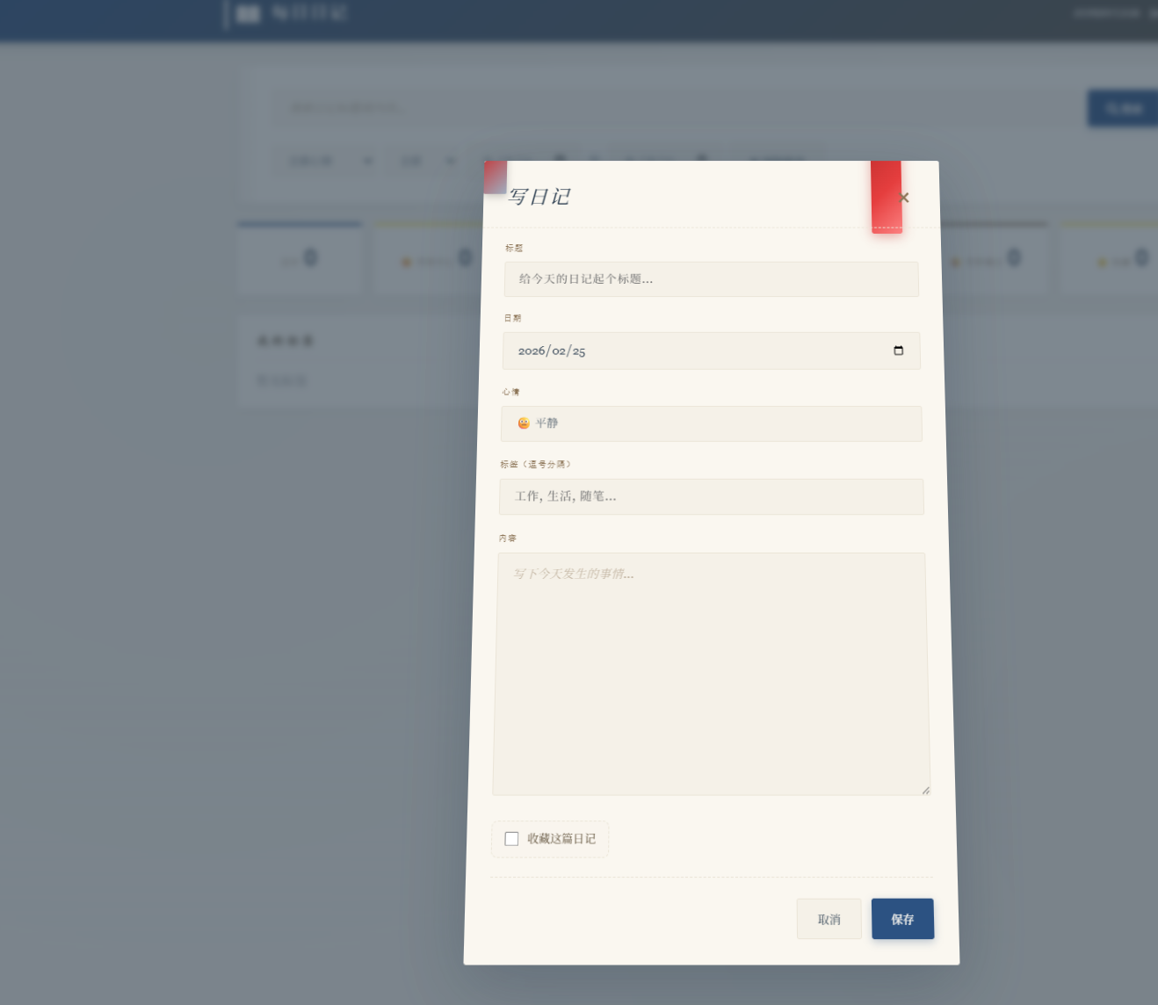
Task: Focus the 标题 title input field
Action: (711, 279)
